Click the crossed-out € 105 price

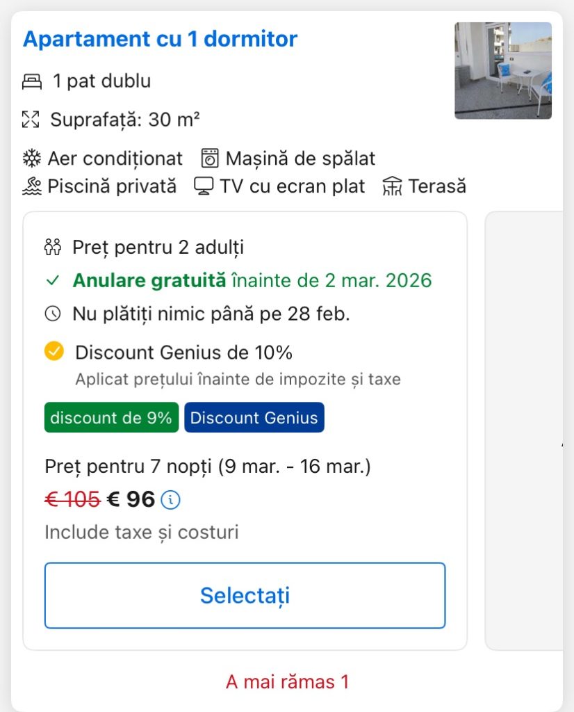click(72, 499)
